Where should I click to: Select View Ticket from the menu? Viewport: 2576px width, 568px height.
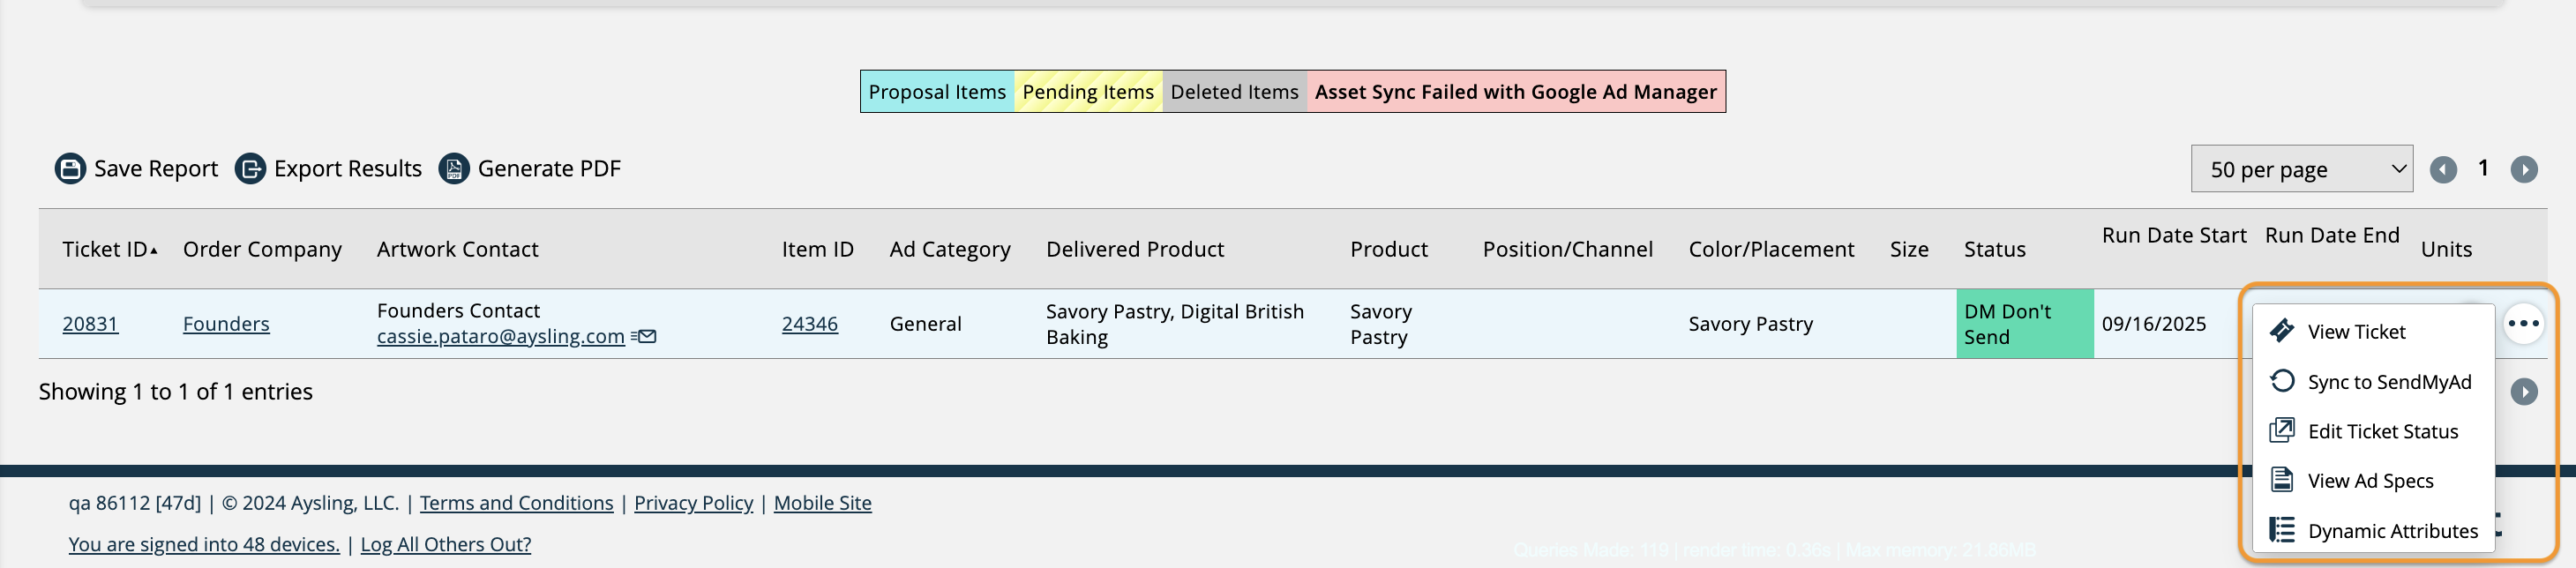pos(2355,332)
